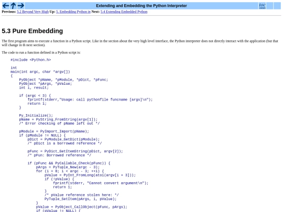Viewport: 283px width, 212px height.
Task: Go to previous page with left arrow icon
Action: [6, 6]
